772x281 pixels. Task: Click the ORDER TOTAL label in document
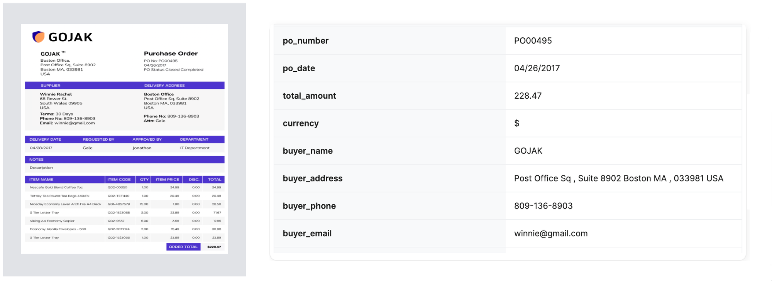coord(183,247)
